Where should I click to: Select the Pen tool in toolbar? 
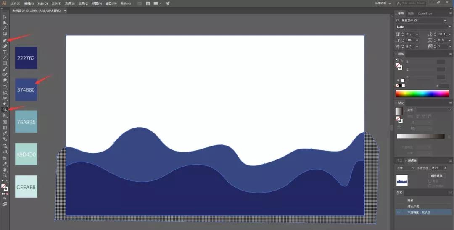pos(5,40)
